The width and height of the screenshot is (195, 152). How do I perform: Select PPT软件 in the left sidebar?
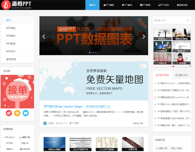pyautogui.click(x=17, y=52)
